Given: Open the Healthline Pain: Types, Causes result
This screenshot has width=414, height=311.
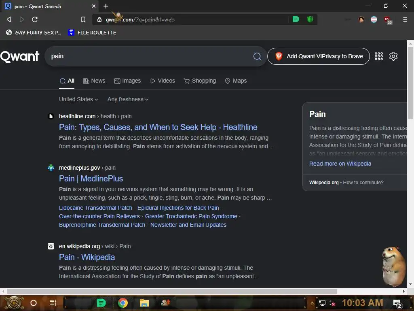Looking at the screenshot, I should [158, 127].
